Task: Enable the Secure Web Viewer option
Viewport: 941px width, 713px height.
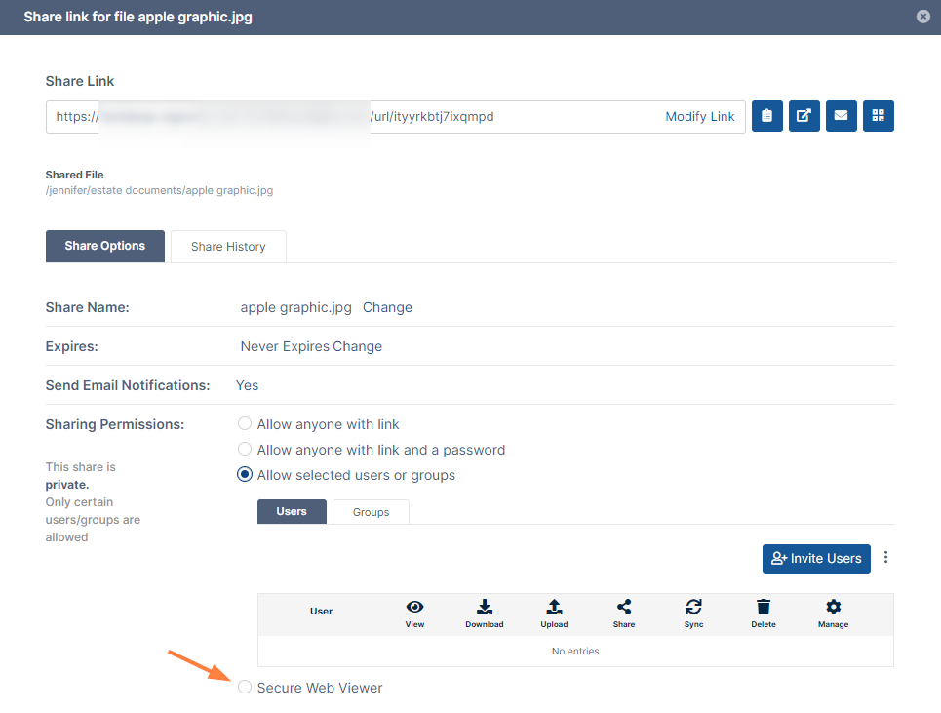Action: point(245,688)
